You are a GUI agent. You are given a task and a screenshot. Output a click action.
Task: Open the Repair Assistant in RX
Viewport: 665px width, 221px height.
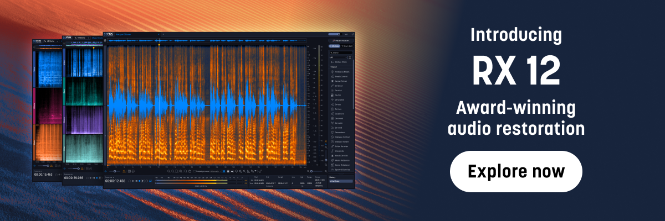pyautogui.click(x=341, y=40)
